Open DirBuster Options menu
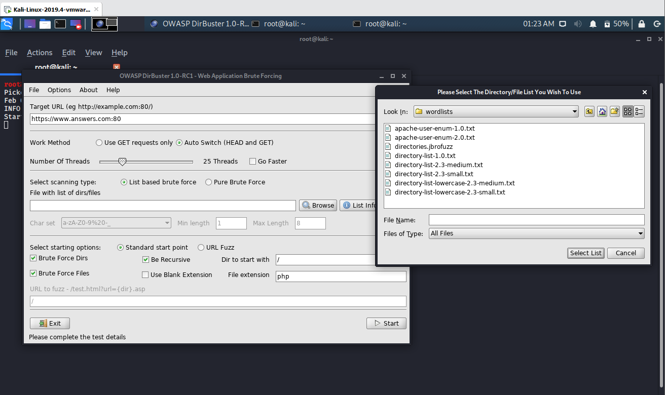 click(x=59, y=90)
